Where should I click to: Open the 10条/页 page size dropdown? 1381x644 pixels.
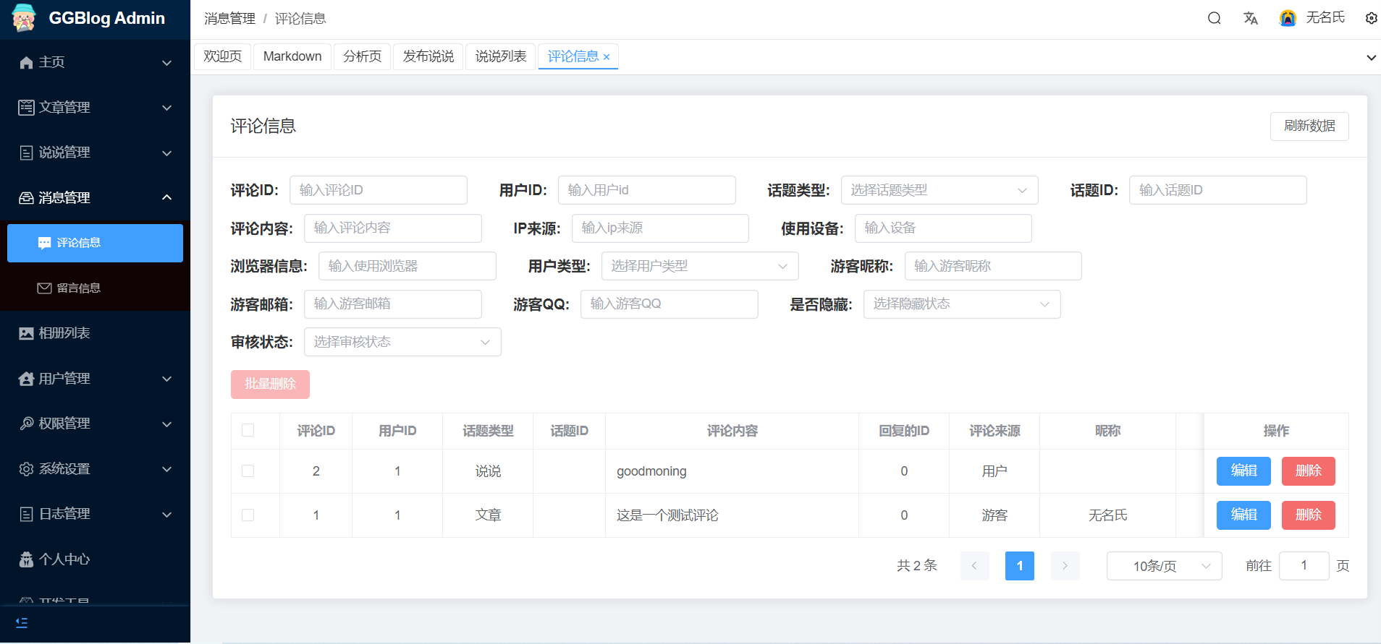point(1164,566)
